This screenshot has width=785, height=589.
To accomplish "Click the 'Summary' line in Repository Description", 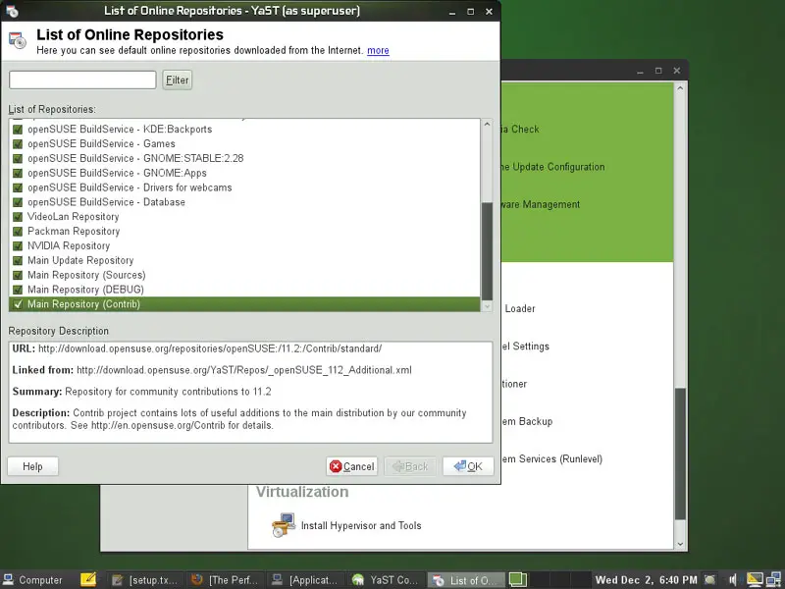I will coord(141,392).
